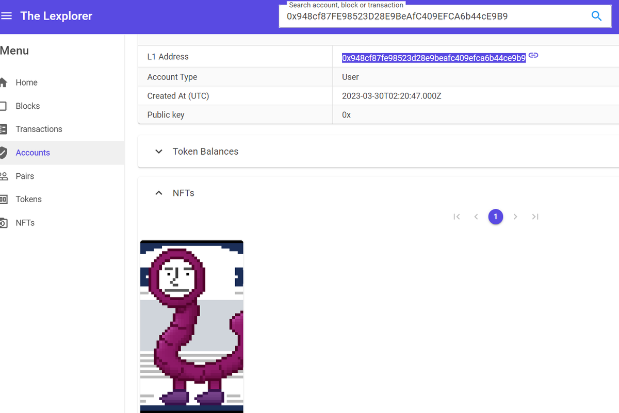Click the L1 Address label

(x=168, y=57)
